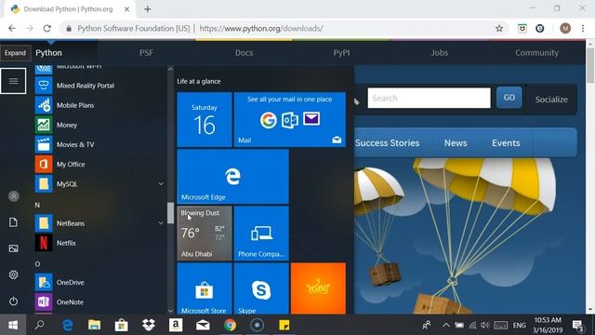Open Success Stories menu item
This screenshot has width=595, height=335.
(388, 143)
